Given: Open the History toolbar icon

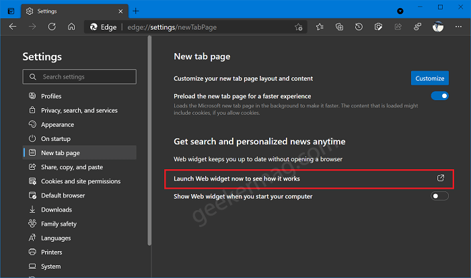Looking at the screenshot, I should tap(359, 27).
